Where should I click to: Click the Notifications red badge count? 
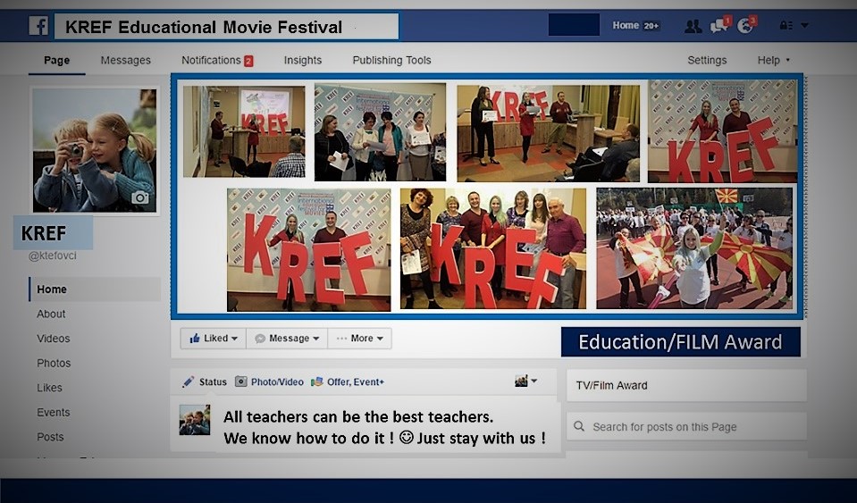(248, 61)
